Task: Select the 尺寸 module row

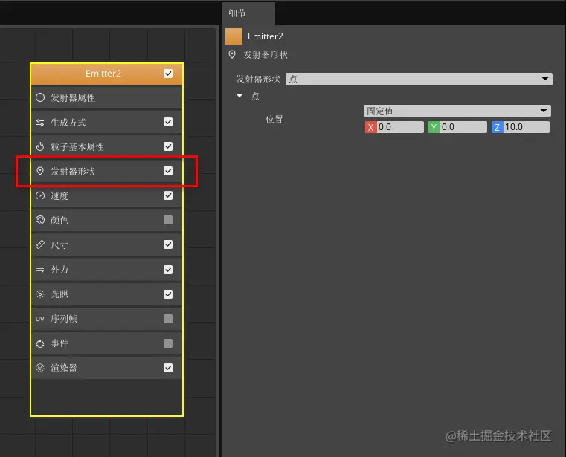Action: tap(106, 245)
